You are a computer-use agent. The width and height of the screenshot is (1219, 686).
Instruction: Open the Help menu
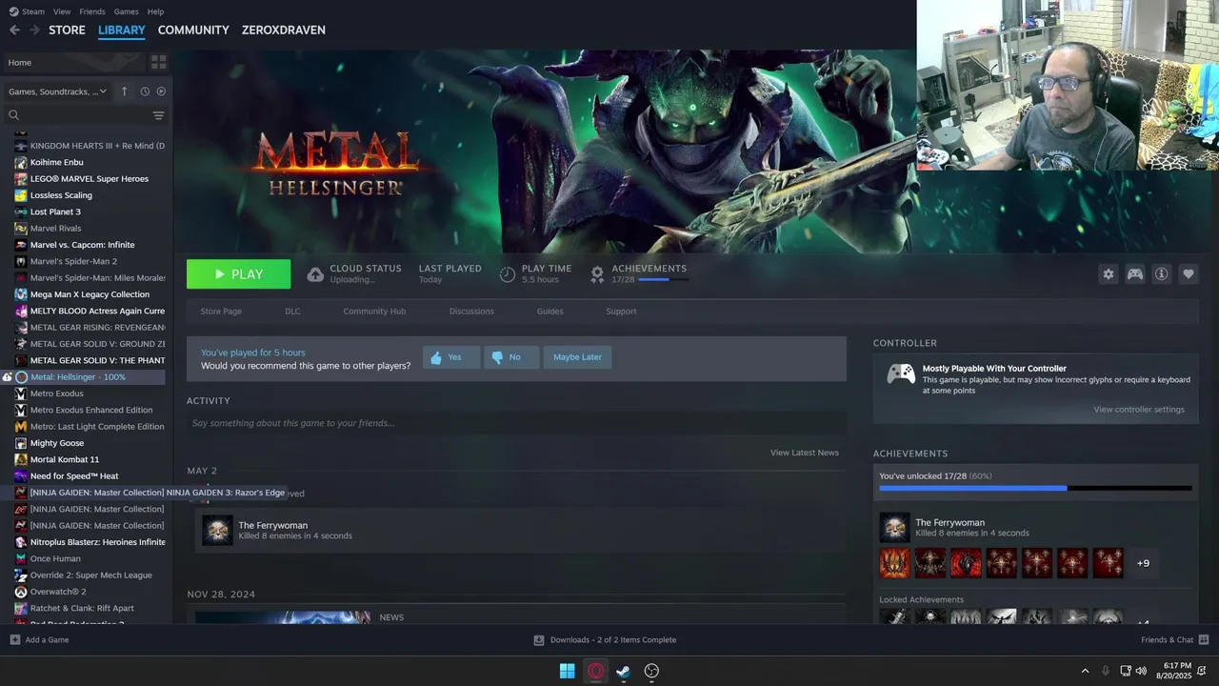[155, 11]
